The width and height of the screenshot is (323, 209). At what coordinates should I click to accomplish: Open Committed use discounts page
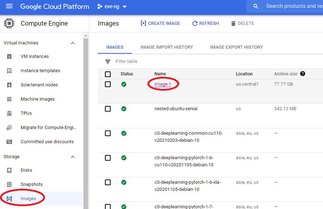pos(47,142)
